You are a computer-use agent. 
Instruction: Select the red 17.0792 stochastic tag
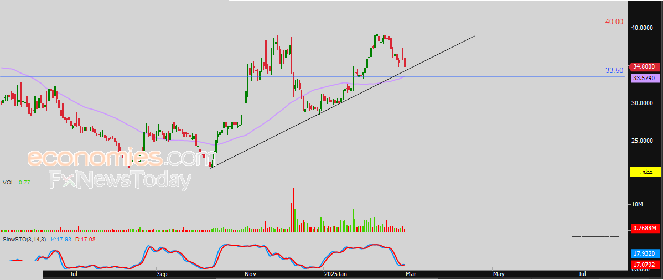[x=644, y=265]
